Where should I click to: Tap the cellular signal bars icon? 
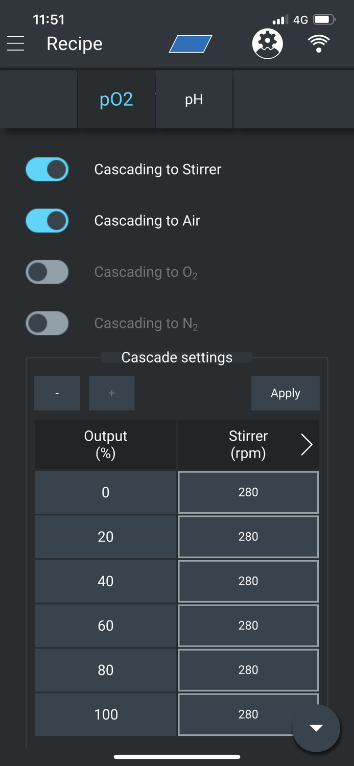tap(278, 20)
